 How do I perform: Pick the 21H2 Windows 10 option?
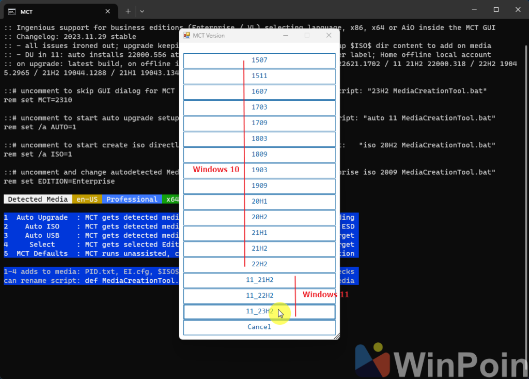(x=259, y=249)
